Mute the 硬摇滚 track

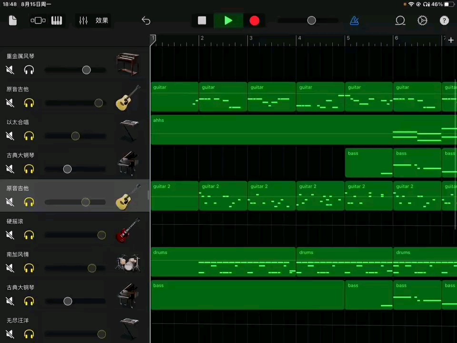10,235
